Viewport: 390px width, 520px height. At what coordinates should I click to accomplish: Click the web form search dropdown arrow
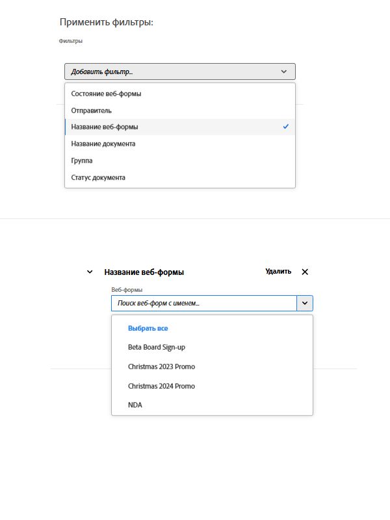click(x=305, y=303)
